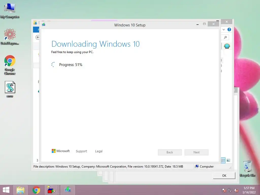Minimize the Windows 10 Setup window
Image resolution: width=260 pixels, height=195 pixels.
point(198,24)
